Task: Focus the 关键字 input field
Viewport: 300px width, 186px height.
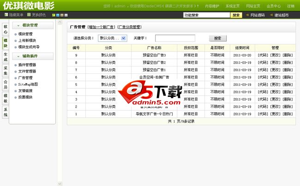Action: (x=175, y=38)
